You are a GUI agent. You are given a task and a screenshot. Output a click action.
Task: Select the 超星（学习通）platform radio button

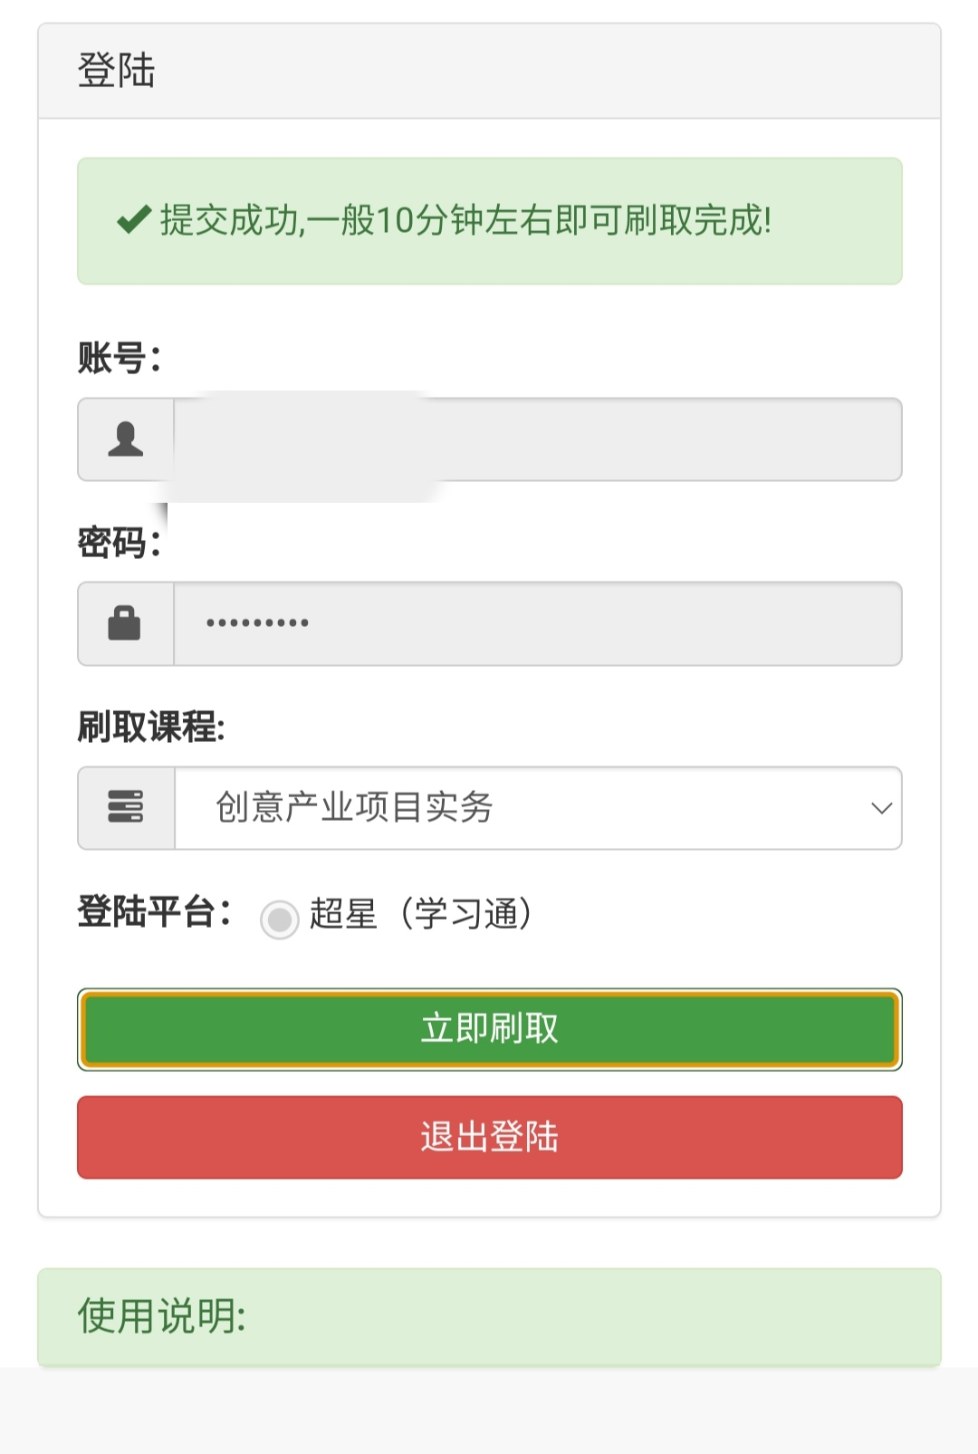(280, 918)
